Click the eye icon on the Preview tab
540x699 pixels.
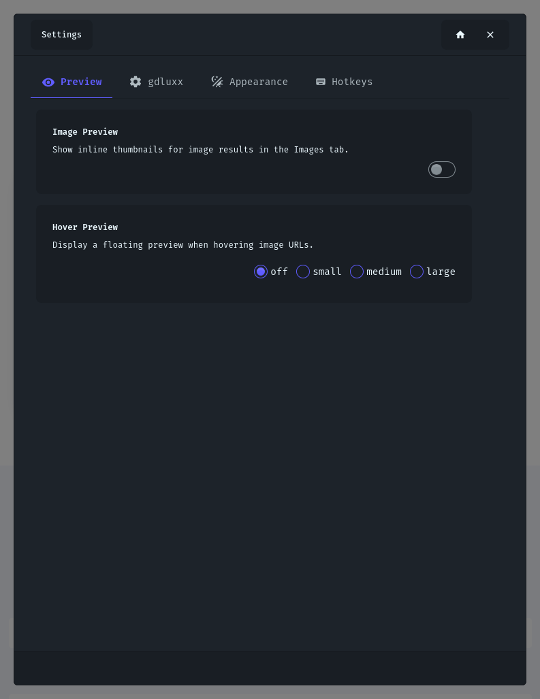48,82
